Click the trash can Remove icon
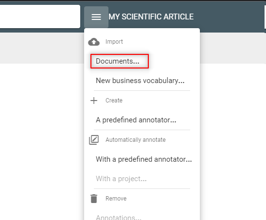This screenshot has width=266, height=220. (94, 199)
